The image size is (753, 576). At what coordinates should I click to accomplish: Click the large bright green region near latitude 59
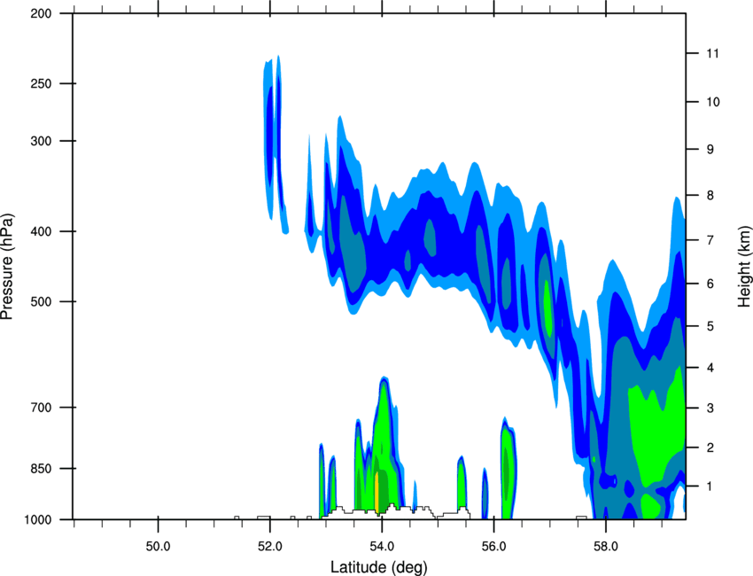pos(657,426)
